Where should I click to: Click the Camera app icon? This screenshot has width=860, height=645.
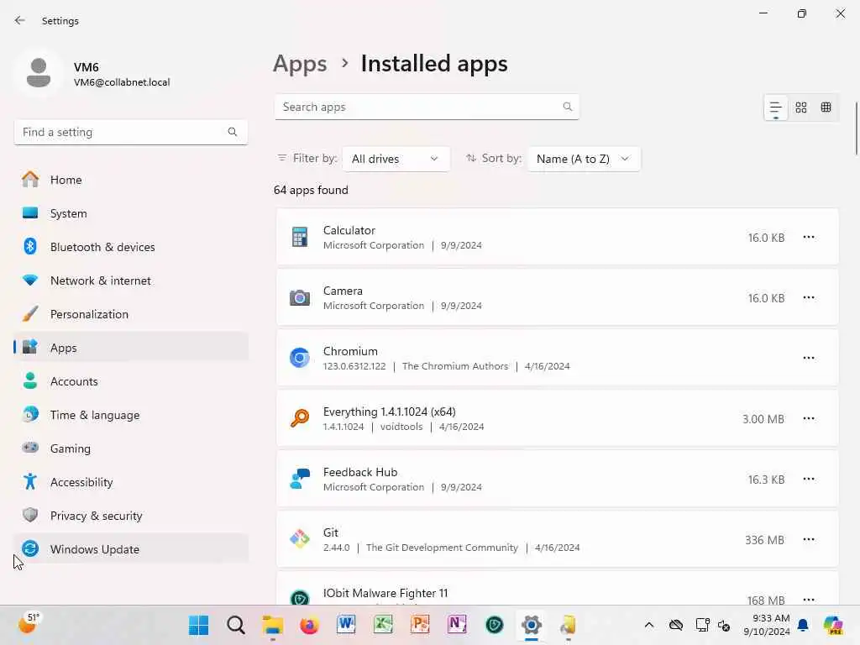(x=300, y=297)
